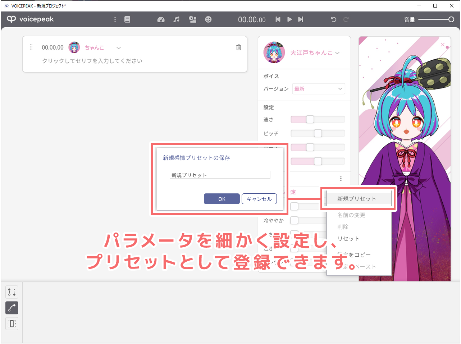The height and width of the screenshot is (344, 461).
Task: Start playback with the play button
Action: pyautogui.click(x=289, y=19)
